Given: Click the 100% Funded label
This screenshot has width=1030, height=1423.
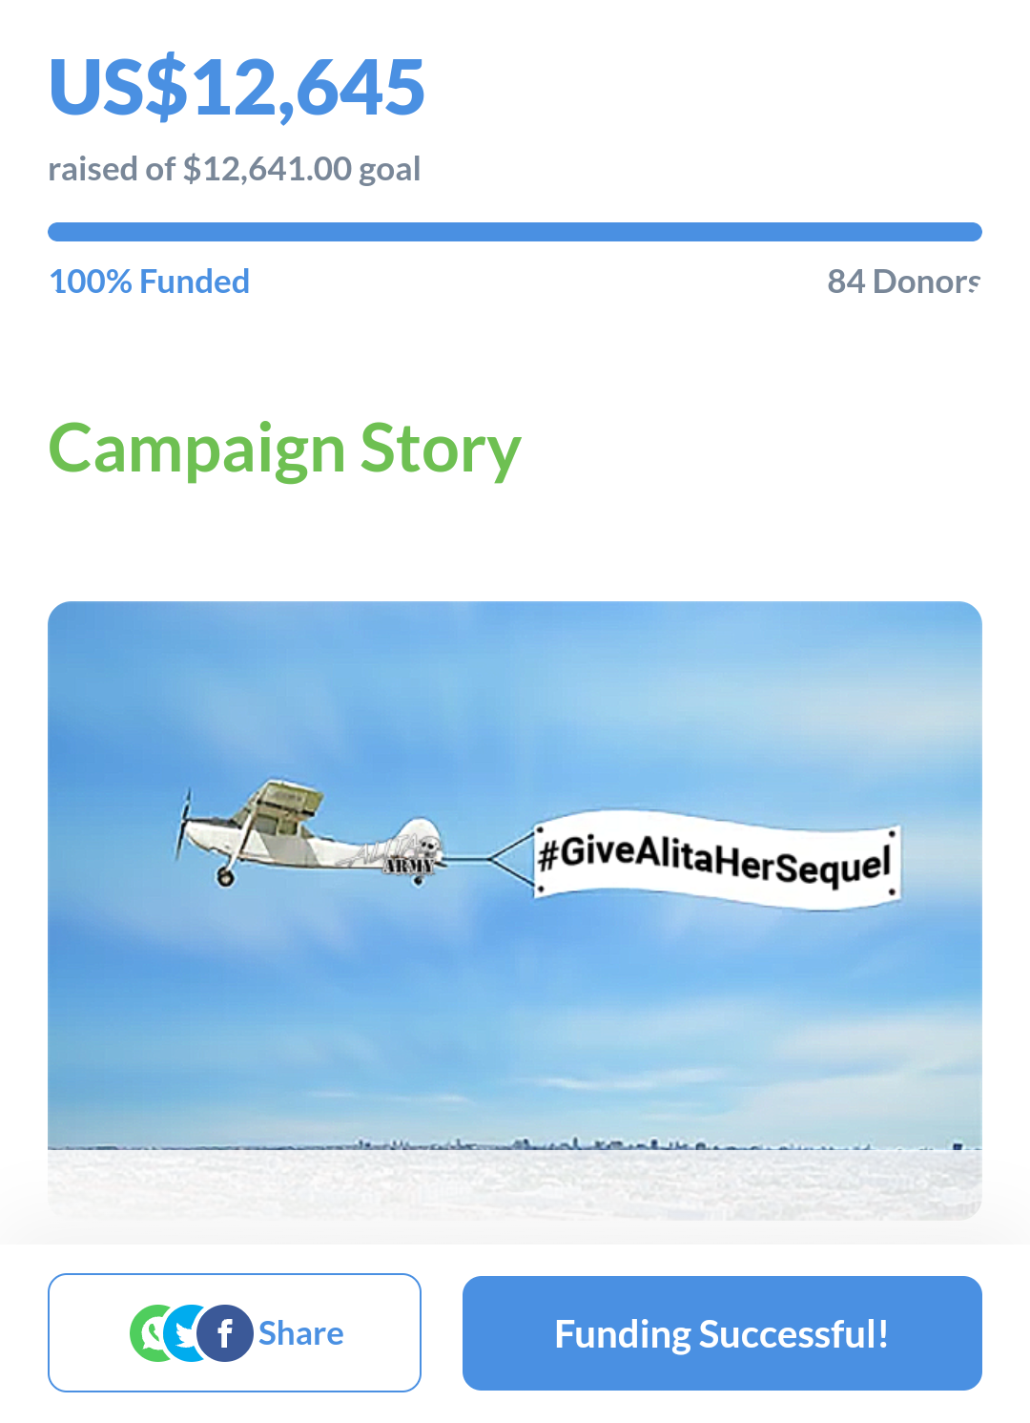Looking at the screenshot, I should tap(150, 282).
